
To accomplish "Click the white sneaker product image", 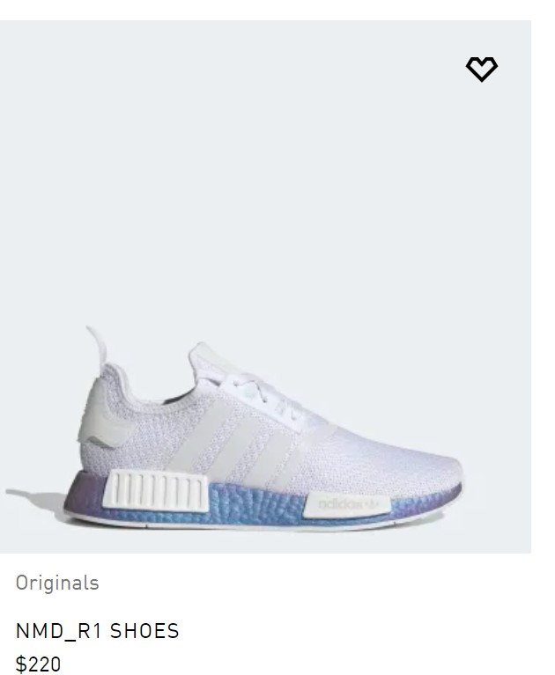I will tap(265, 287).
